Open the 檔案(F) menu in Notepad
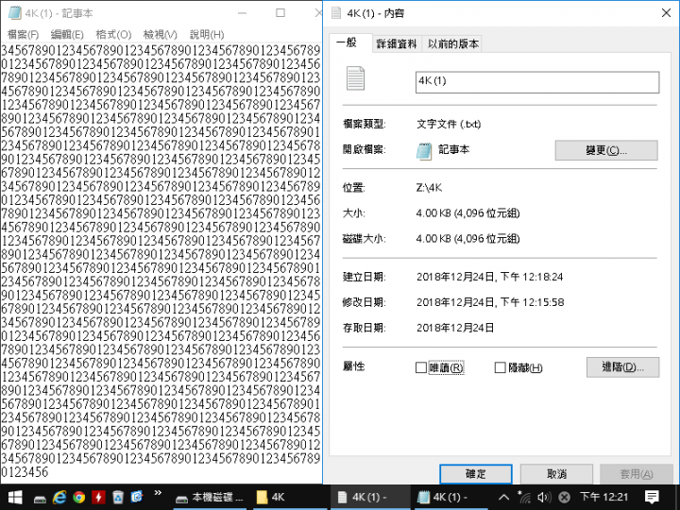Viewport: 680px width, 510px height. click(x=23, y=34)
